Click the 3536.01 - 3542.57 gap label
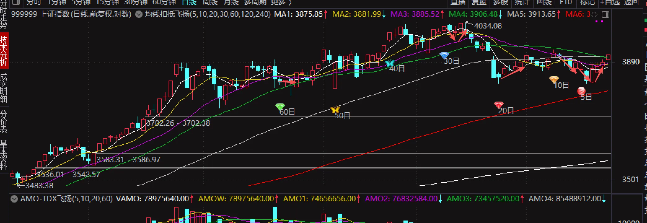The image size is (647, 223). pyautogui.click(x=68, y=175)
